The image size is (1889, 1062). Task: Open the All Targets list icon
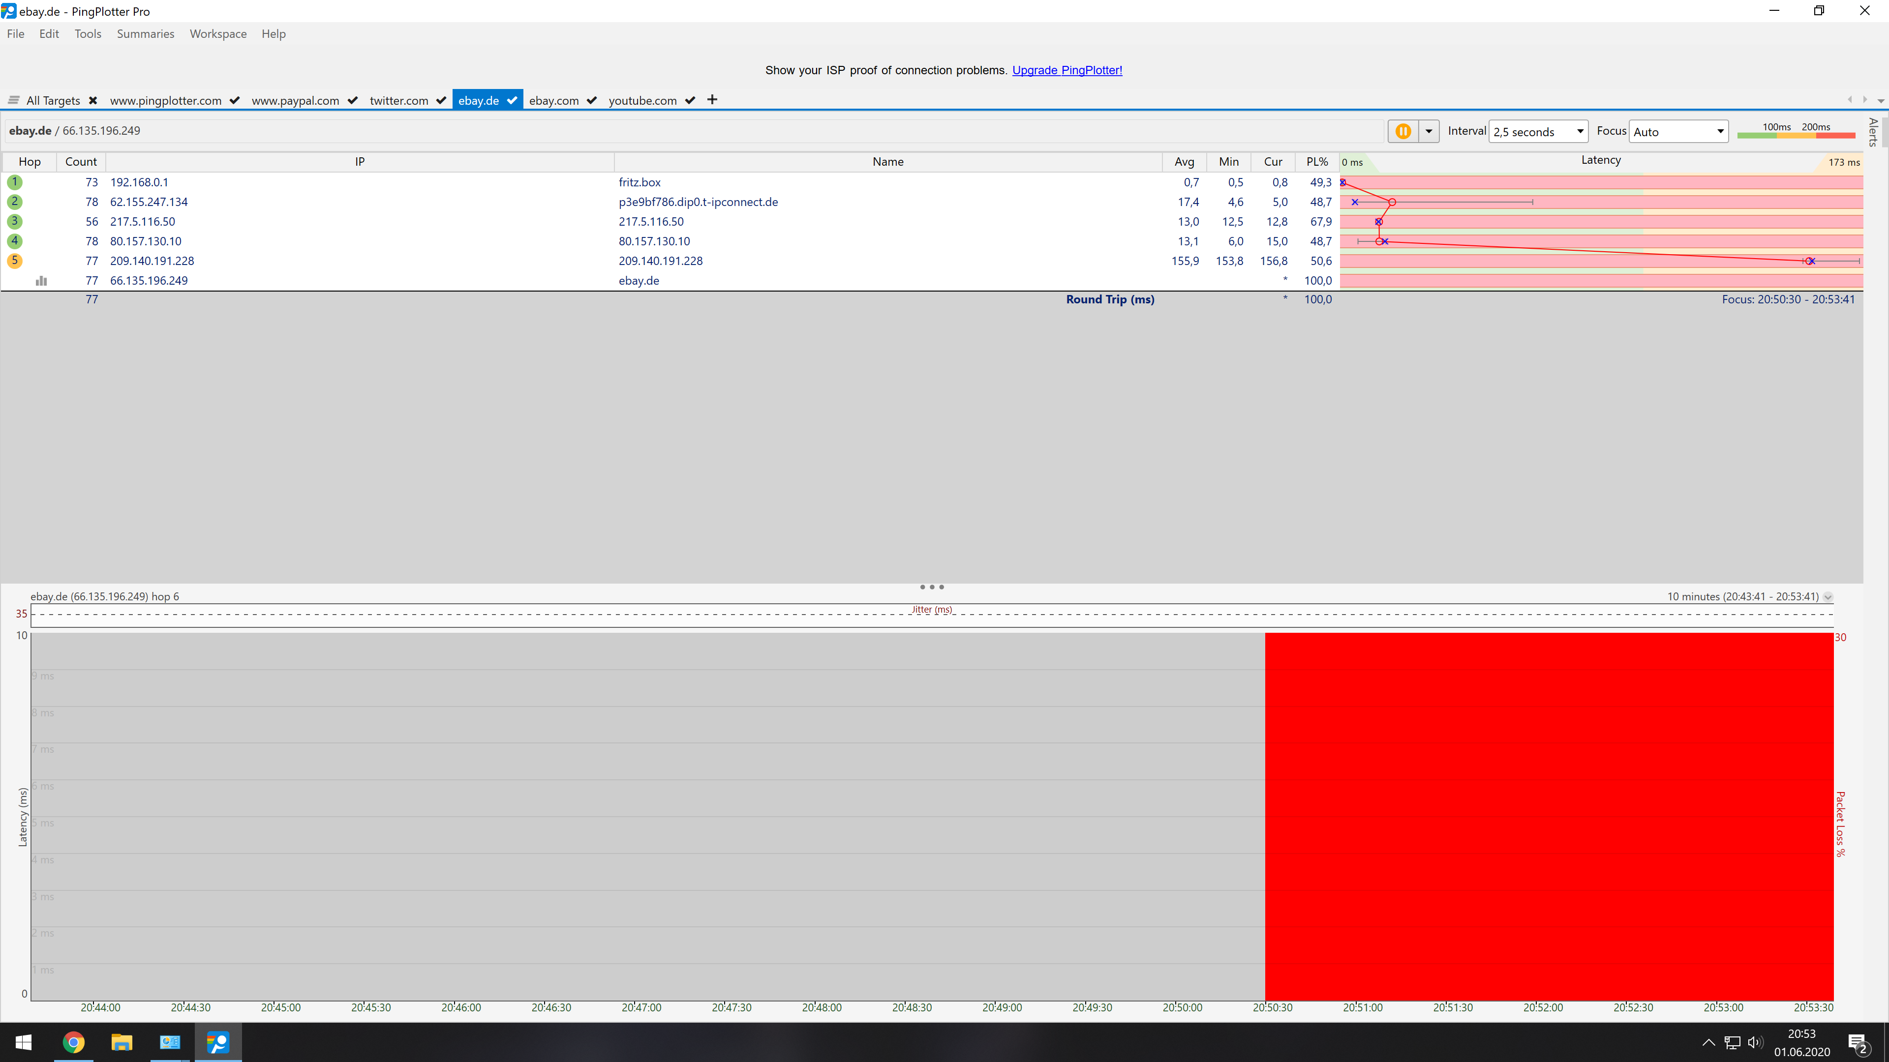(13, 100)
